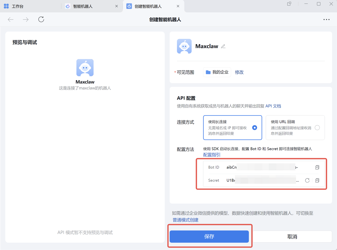Reload the page with refresh arrow
Screen dimensions: 337x250
41,19
